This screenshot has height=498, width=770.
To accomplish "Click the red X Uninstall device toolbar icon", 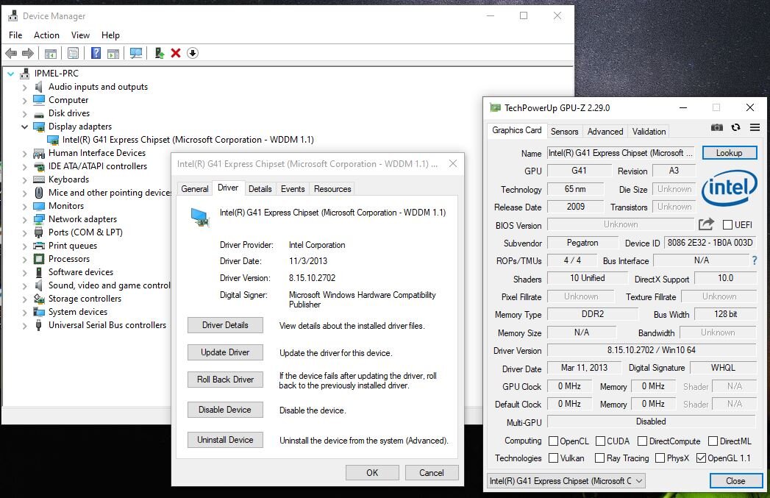I will (x=176, y=53).
